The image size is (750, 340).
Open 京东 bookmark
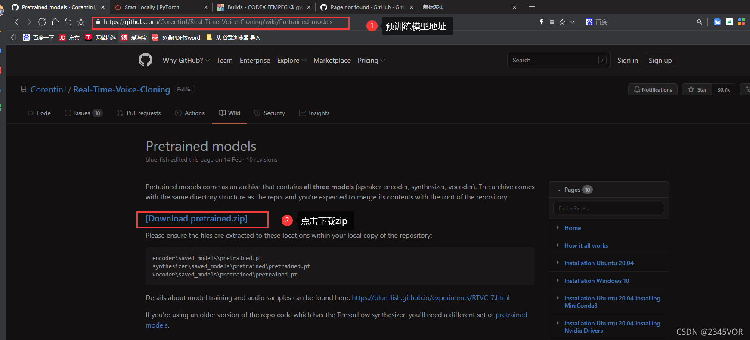coord(69,37)
